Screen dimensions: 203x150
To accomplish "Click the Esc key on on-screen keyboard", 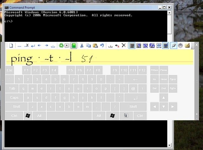I will tap(10, 70).
